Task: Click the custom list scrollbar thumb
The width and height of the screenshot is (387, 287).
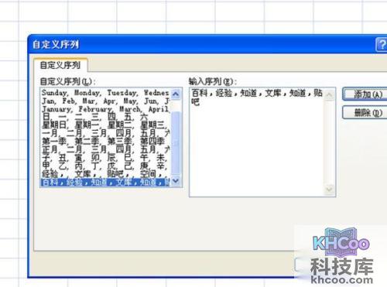Action: [x=176, y=143]
